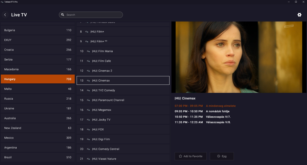
Task: Select the Paramount Channel entry
Action: click(x=123, y=100)
